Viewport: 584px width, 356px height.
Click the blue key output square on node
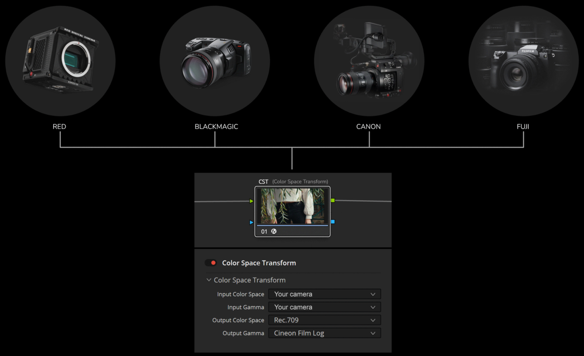(x=333, y=222)
